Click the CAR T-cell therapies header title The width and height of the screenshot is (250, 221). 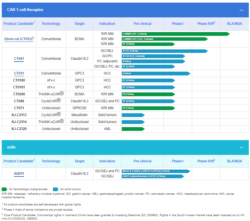coord(25,10)
